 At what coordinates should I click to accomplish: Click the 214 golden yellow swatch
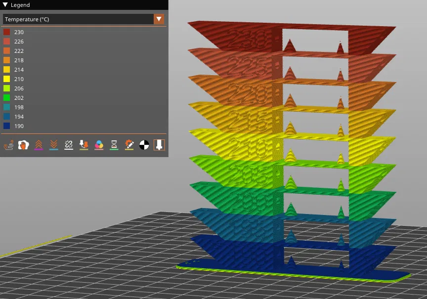(x=6, y=70)
